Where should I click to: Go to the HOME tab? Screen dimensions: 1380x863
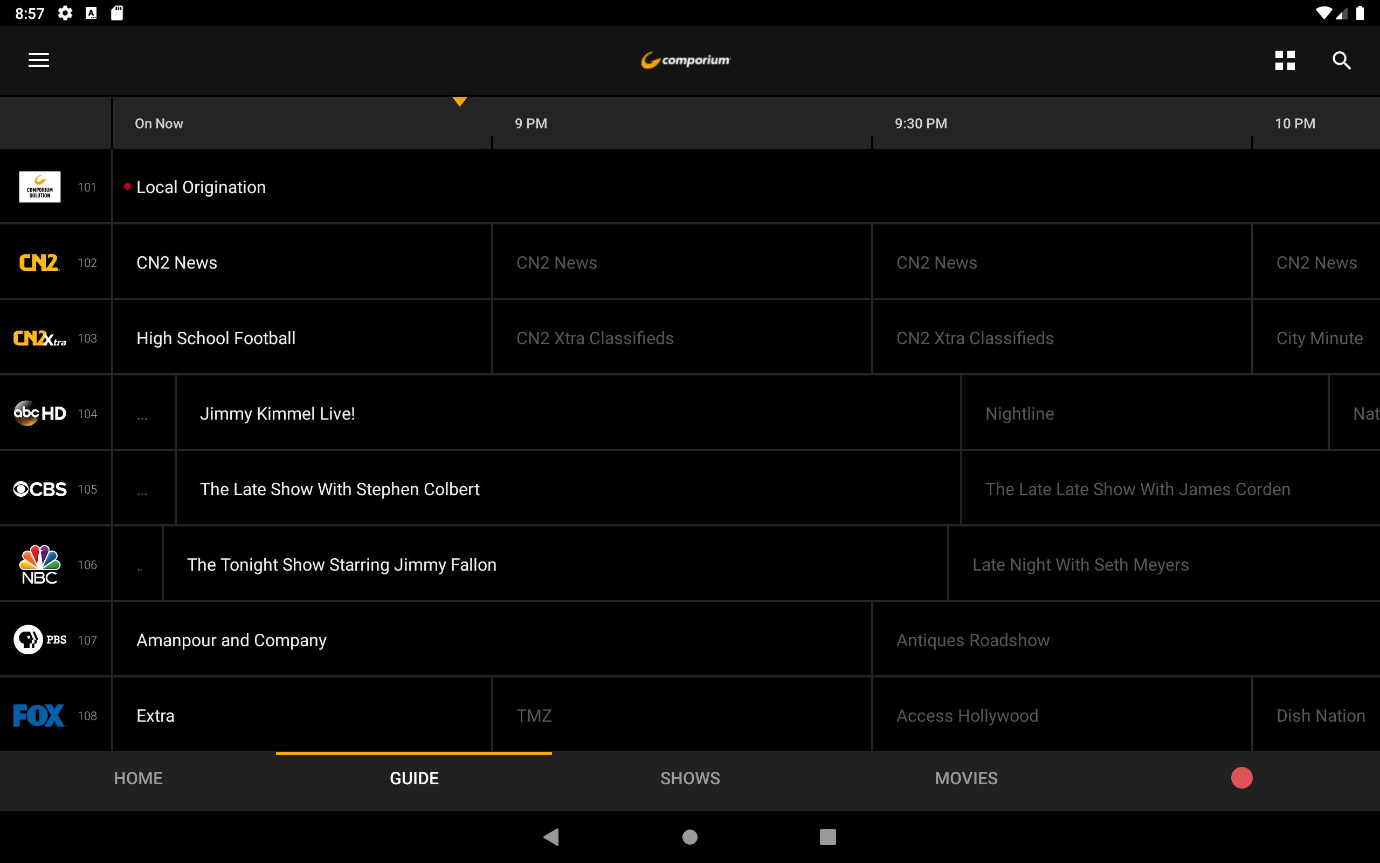[x=138, y=778]
